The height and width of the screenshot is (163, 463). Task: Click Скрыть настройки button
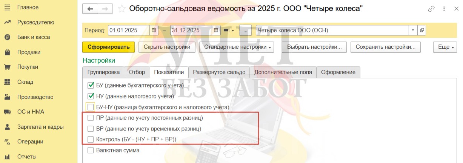[x=167, y=47]
